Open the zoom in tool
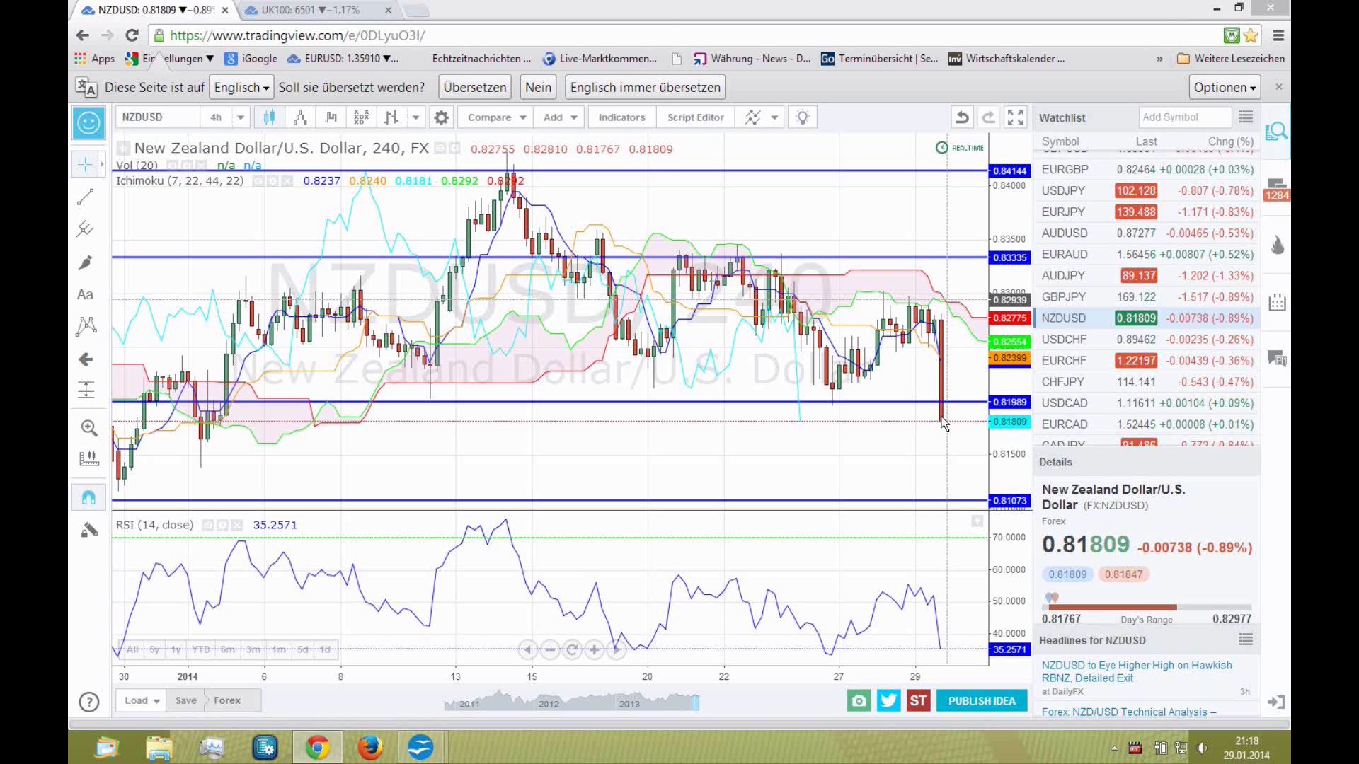 (x=88, y=428)
